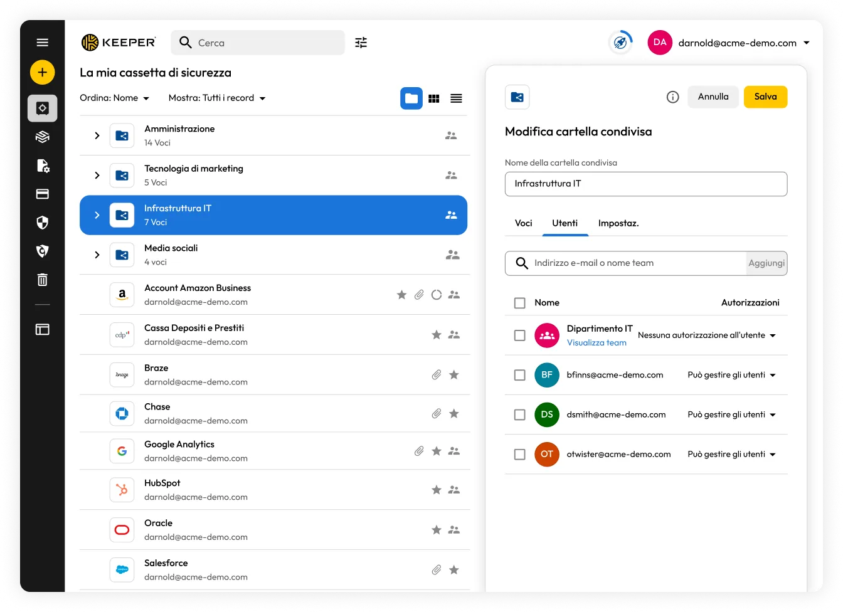Image resolution: width=843 pixels, height=612 pixels.
Task: Open permissions dropdown for dsmith@acme-demo.com
Action: pos(732,414)
